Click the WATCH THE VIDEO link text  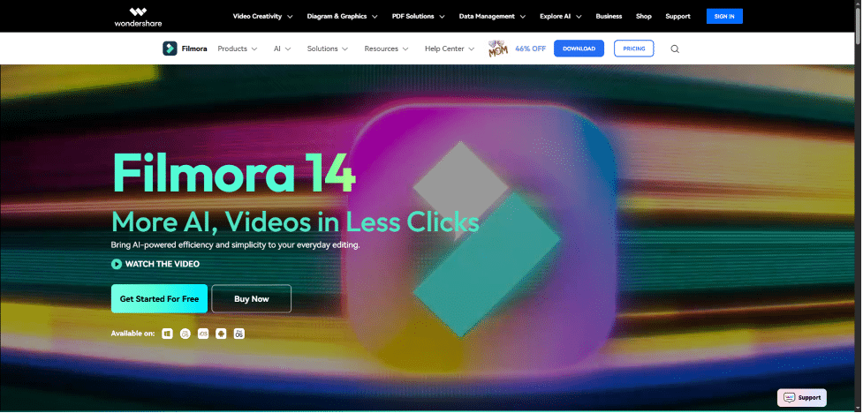(x=163, y=264)
